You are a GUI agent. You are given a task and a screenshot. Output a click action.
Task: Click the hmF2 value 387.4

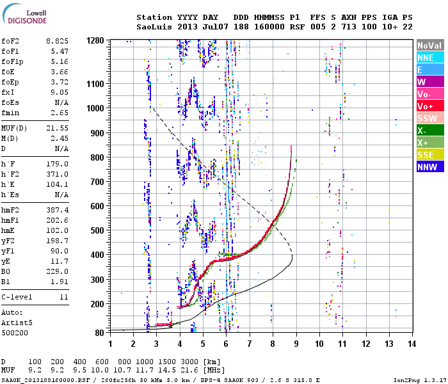57,211
